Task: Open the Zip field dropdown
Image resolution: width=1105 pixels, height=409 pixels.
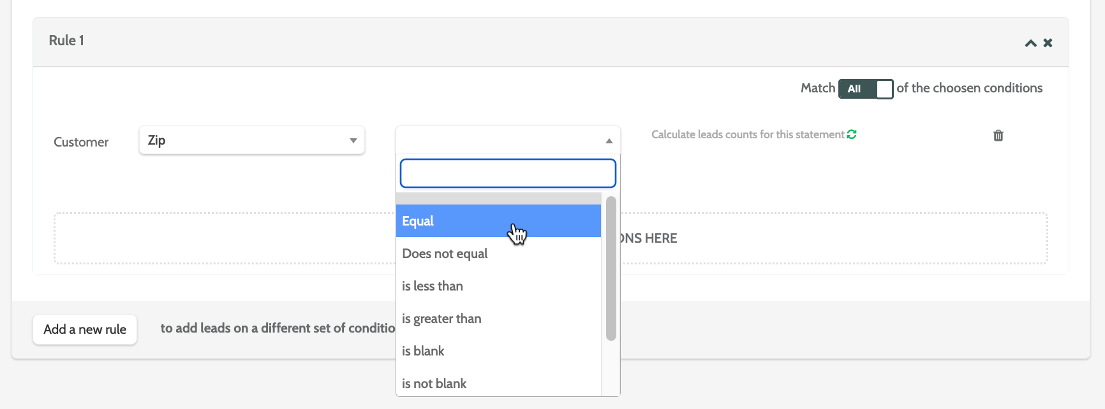Action: [x=252, y=140]
